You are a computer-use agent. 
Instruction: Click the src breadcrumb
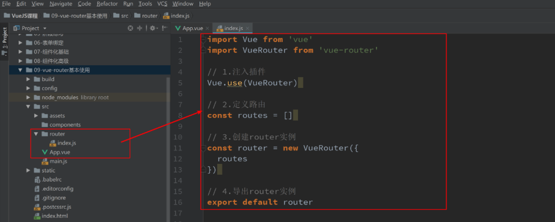coord(121,15)
